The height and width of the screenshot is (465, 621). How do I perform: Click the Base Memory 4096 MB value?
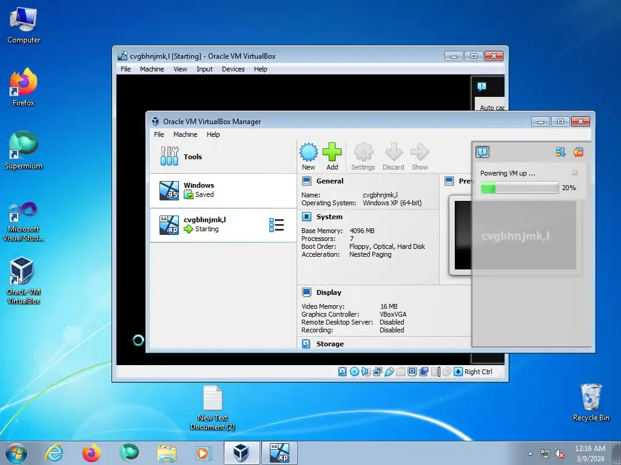pyautogui.click(x=362, y=231)
